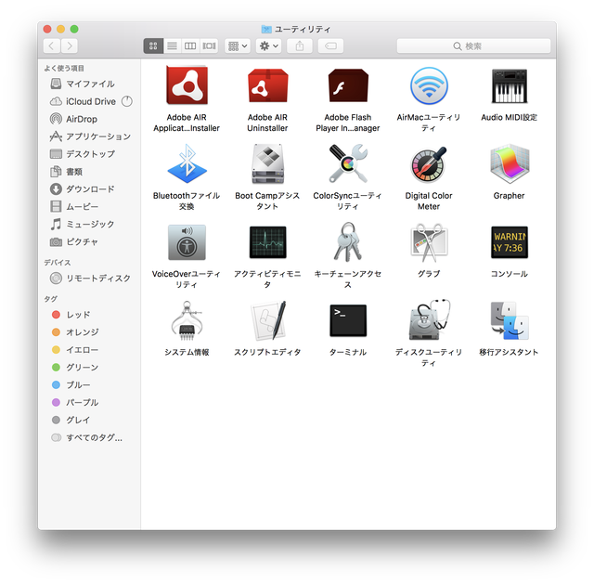Open ダウンロード in the sidebar

89,189
